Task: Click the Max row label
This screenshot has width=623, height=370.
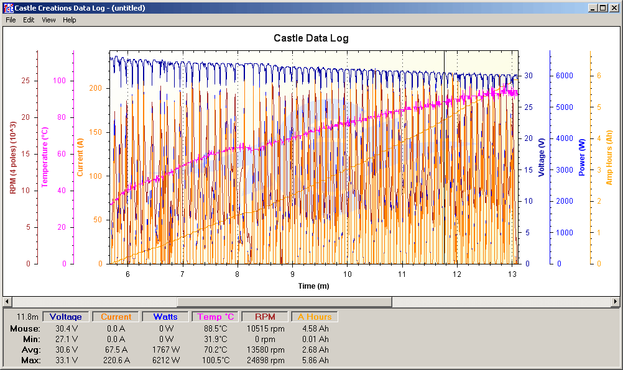Action: click(x=30, y=361)
